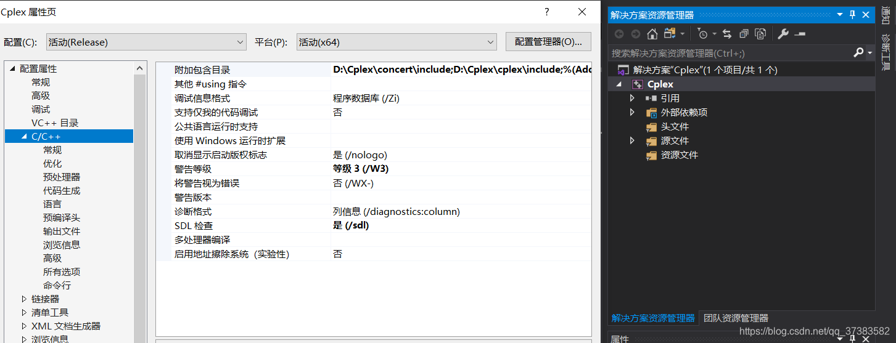
Task: Select 预编译头 under C/C++
Action: 62,218
